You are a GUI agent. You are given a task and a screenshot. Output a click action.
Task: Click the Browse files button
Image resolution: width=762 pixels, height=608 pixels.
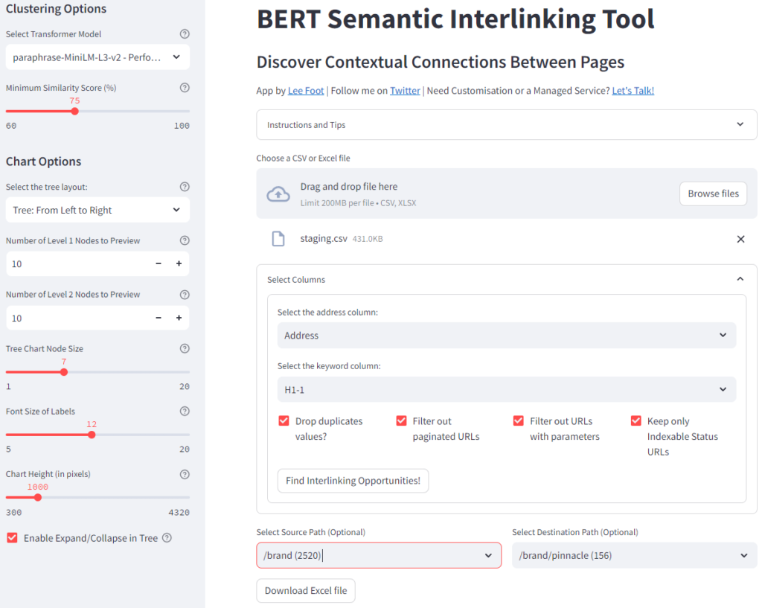(x=713, y=194)
